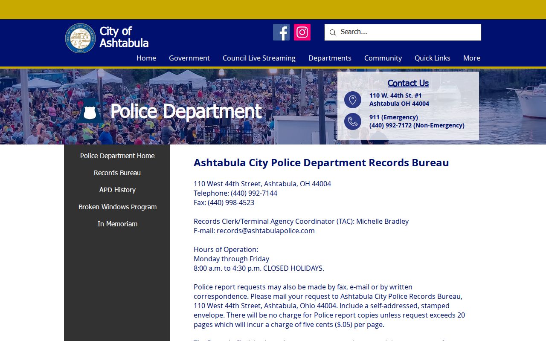Go to Council Live Streaming
The height and width of the screenshot is (341, 546).
[x=259, y=58]
